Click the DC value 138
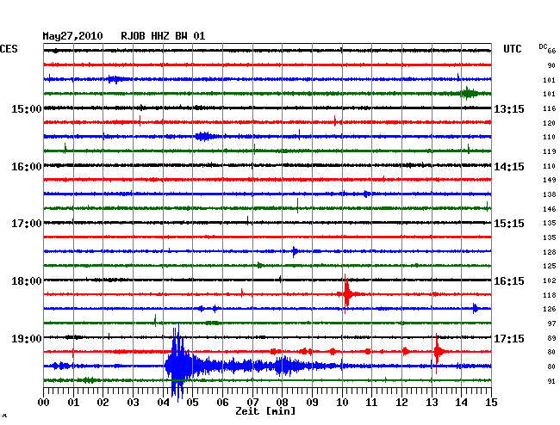The width and height of the screenshot is (560, 425). coord(550,194)
